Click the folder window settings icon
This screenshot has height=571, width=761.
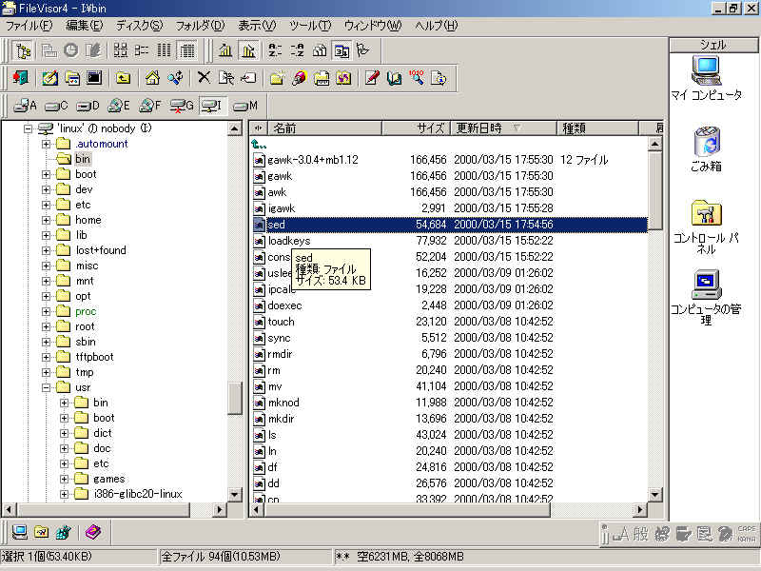tap(72, 78)
